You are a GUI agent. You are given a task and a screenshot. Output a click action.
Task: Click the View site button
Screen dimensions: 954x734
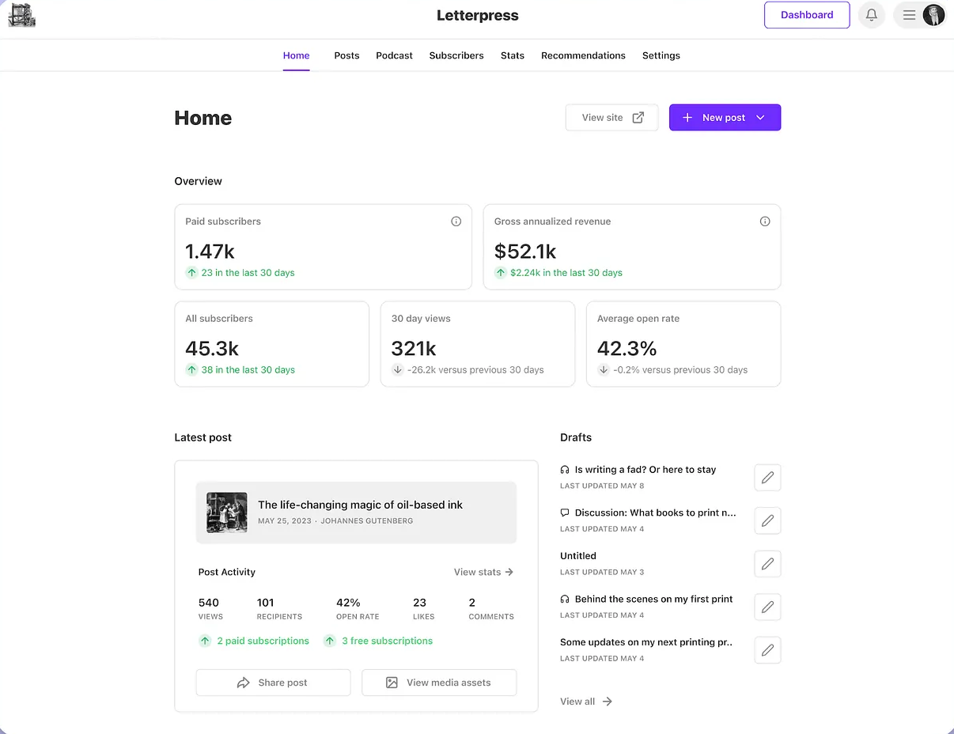coord(611,118)
